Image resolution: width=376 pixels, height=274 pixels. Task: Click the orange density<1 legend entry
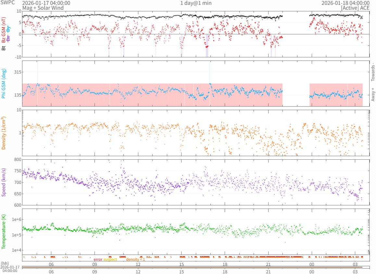click(x=135, y=259)
